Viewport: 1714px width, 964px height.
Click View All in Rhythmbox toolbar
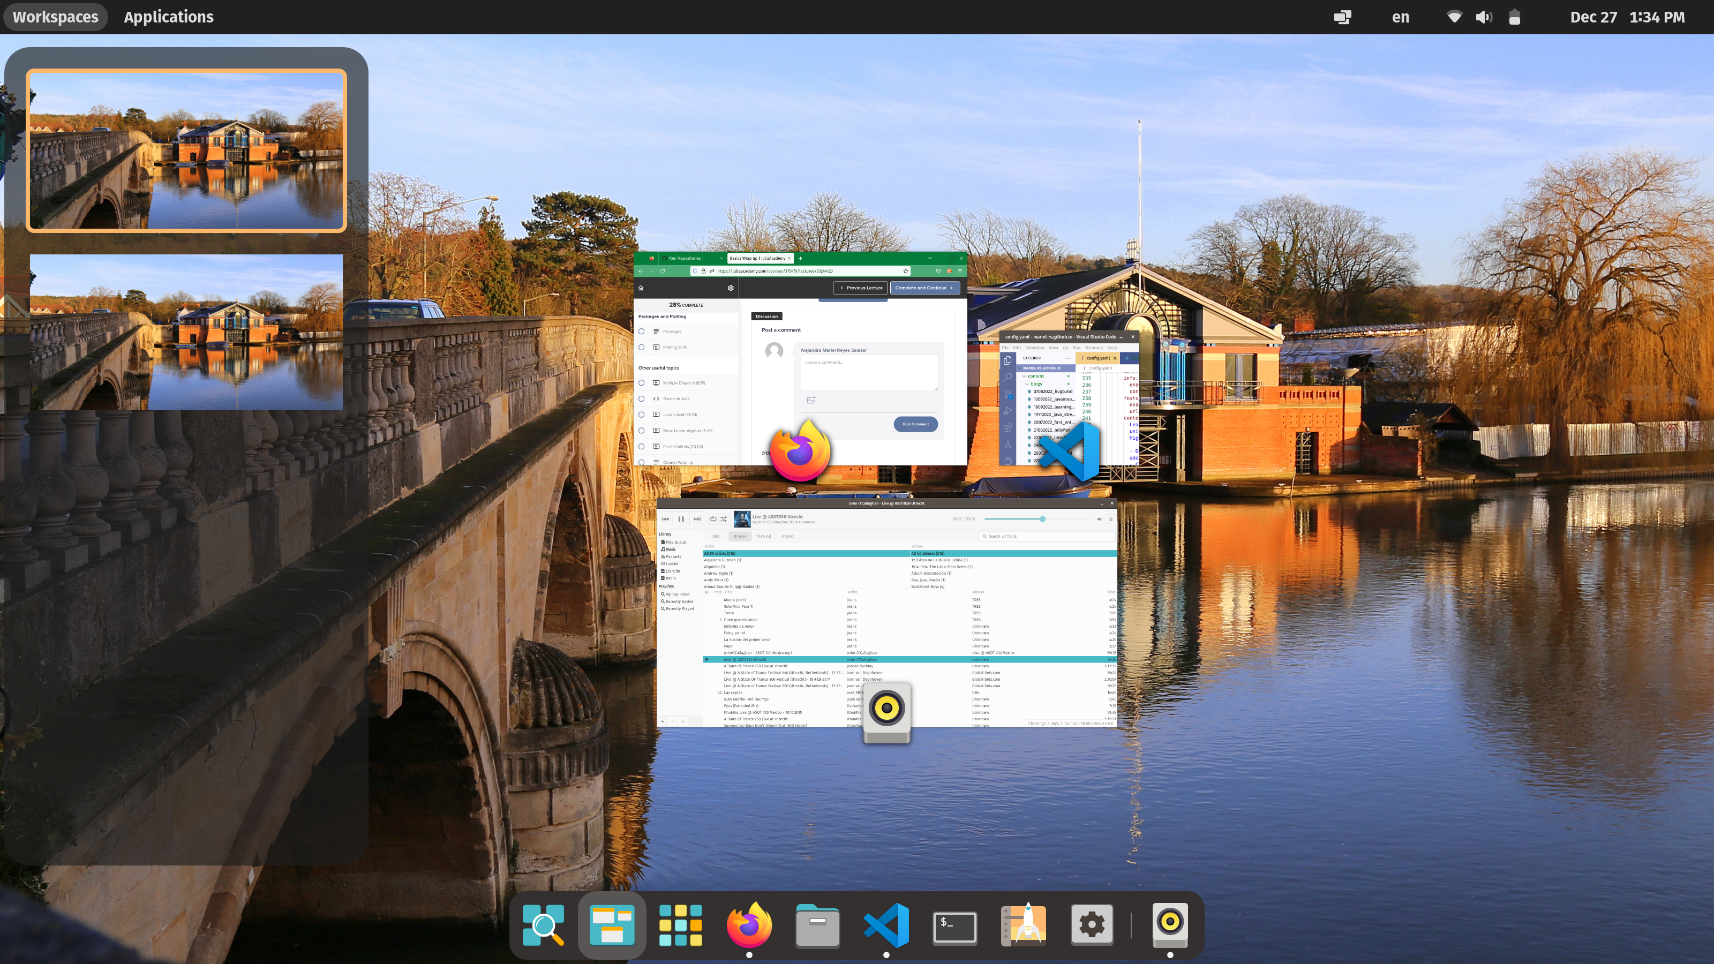pyautogui.click(x=763, y=536)
